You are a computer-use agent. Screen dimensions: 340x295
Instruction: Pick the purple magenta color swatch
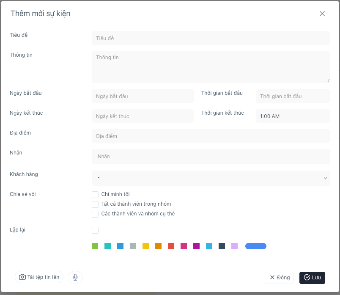[x=197, y=246]
